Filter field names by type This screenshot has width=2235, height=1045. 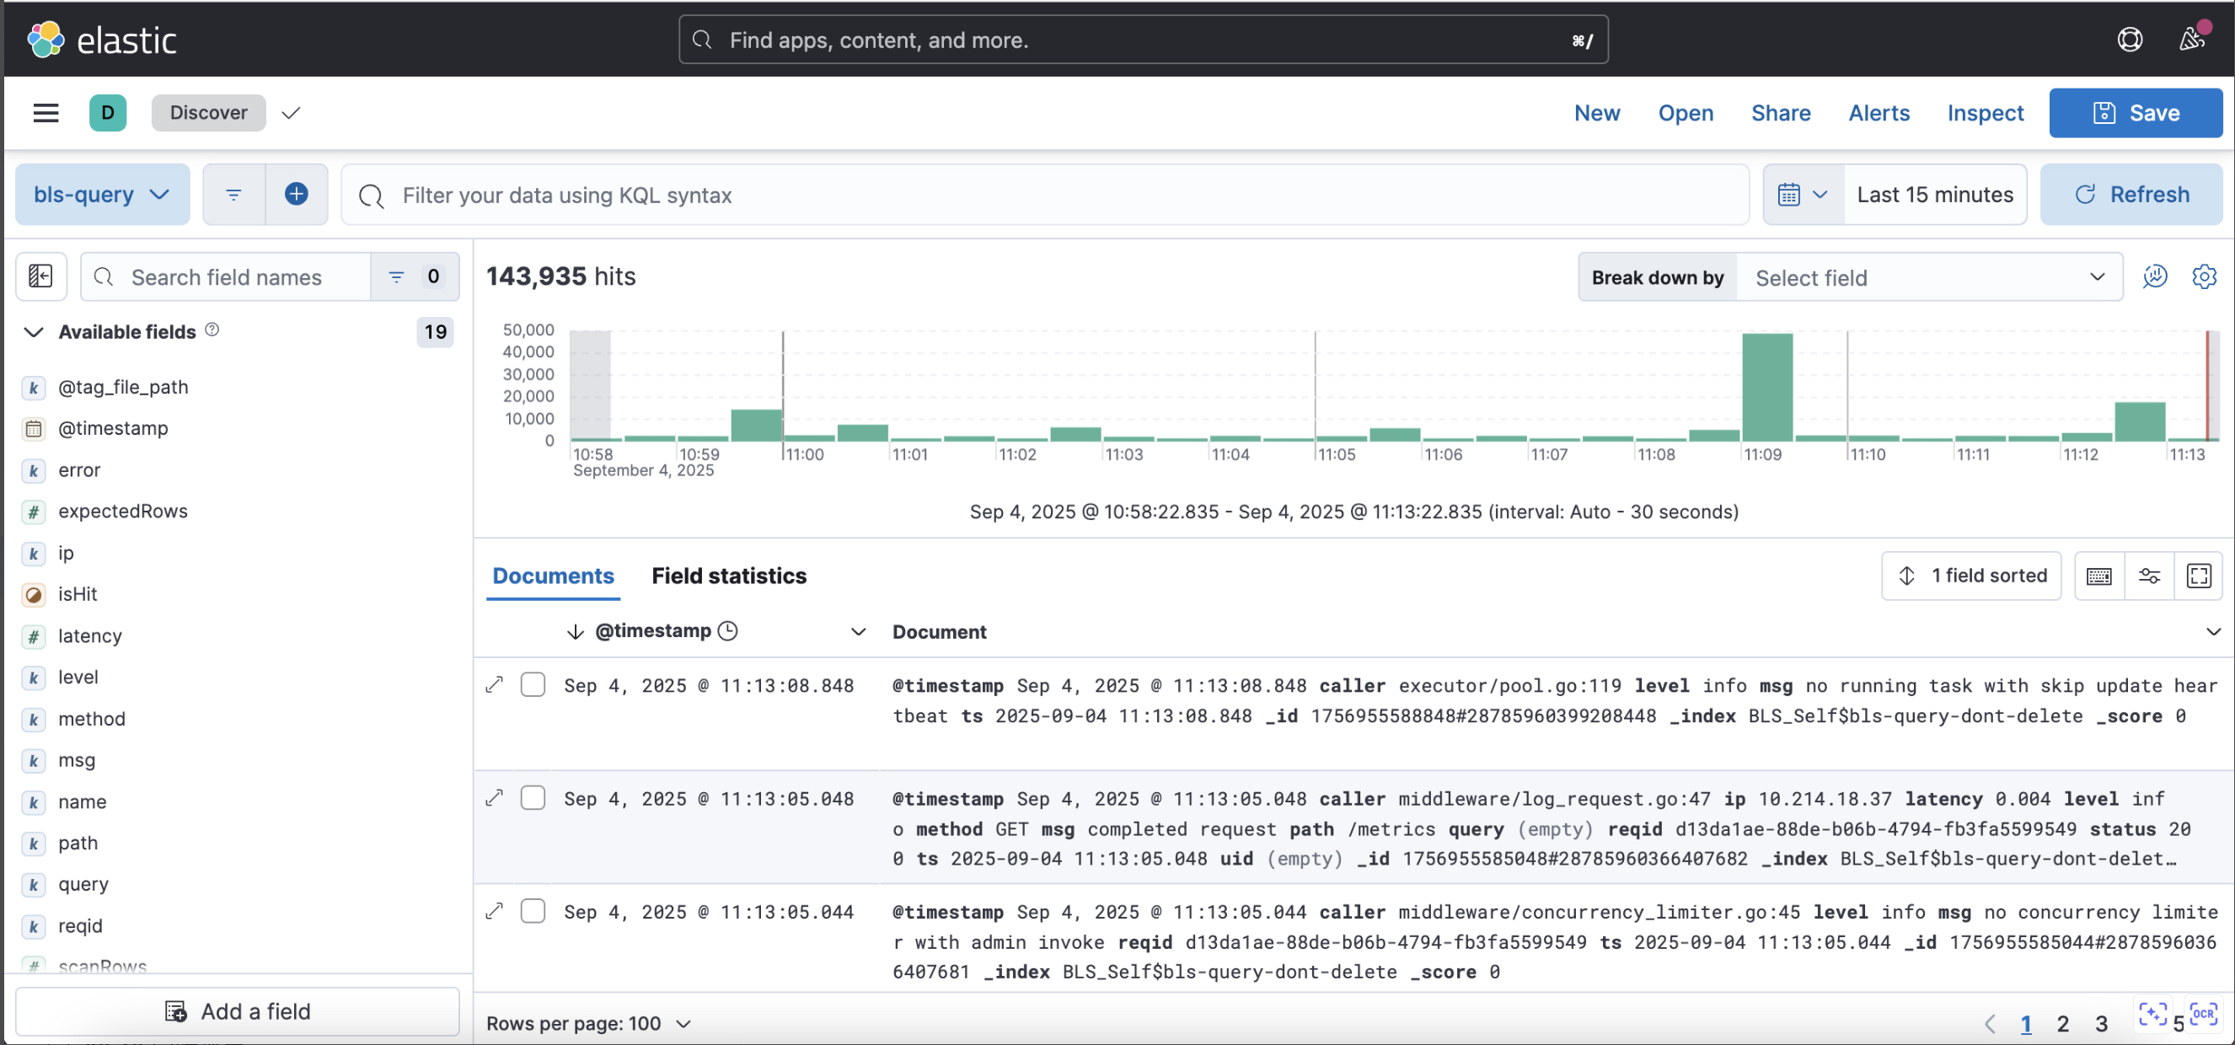click(414, 277)
